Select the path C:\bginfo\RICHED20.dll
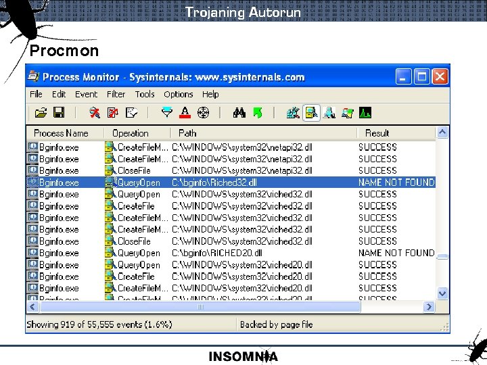Viewport: 487px width, 365px height. [217, 253]
